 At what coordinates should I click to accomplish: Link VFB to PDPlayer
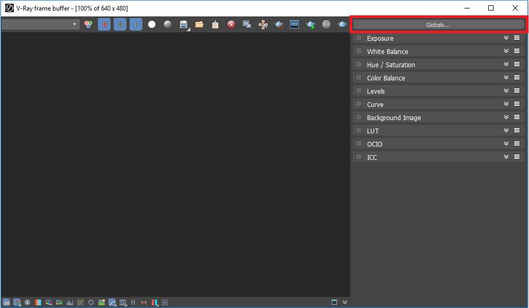pos(295,25)
